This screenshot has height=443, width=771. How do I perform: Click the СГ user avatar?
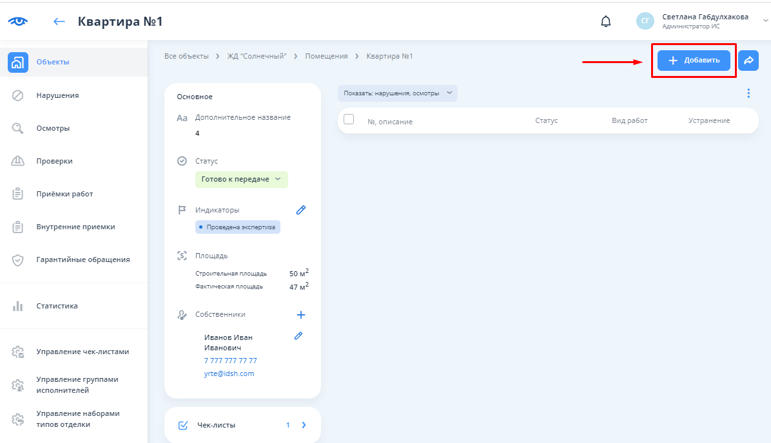click(x=645, y=21)
